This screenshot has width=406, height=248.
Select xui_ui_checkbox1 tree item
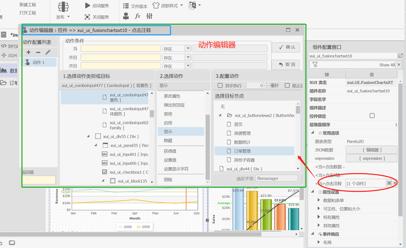tap(126, 172)
